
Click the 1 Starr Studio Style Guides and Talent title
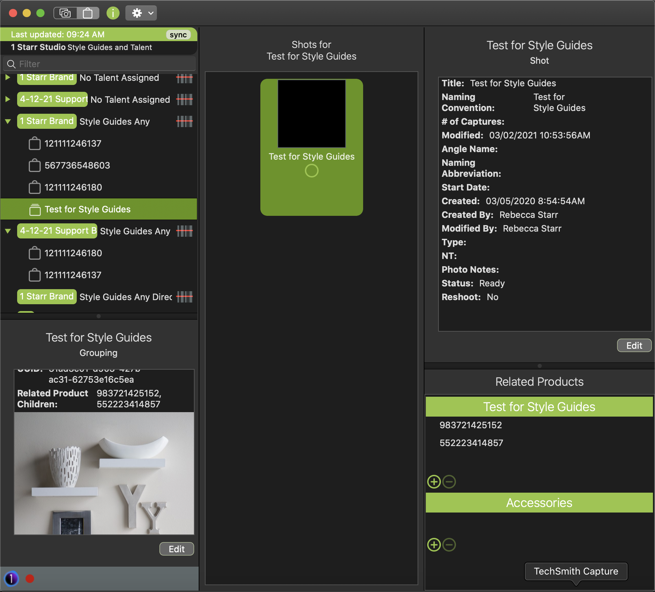click(x=81, y=47)
